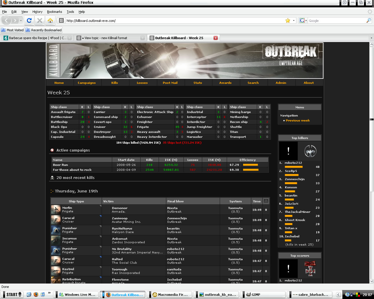Stop loading the page
Screen dimensions: 374x299
(x=39, y=20)
